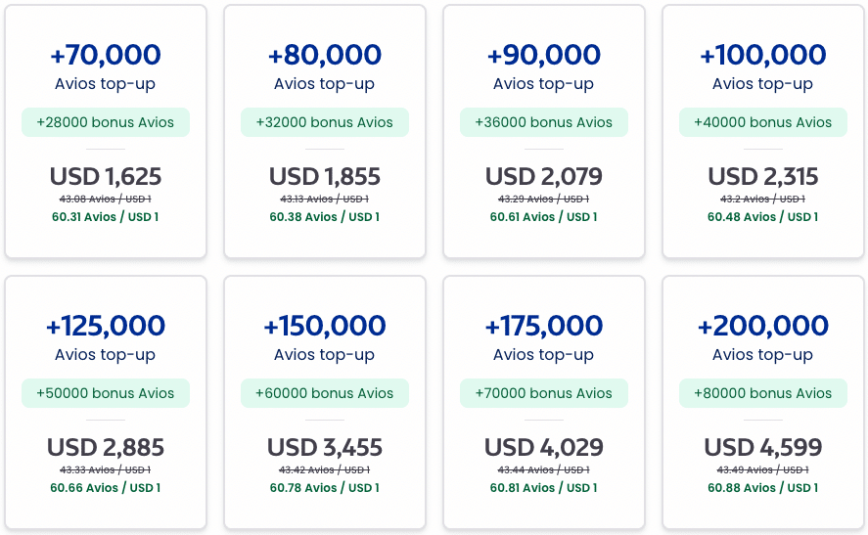The image size is (868, 535).
Task: Click the +50000 bonus Avios badge
Action: [106, 393]
